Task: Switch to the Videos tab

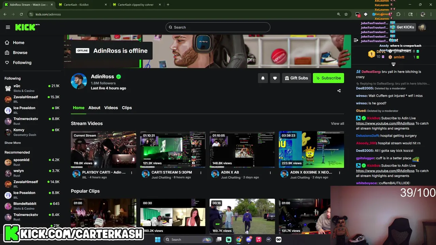Action: point(111,108)
